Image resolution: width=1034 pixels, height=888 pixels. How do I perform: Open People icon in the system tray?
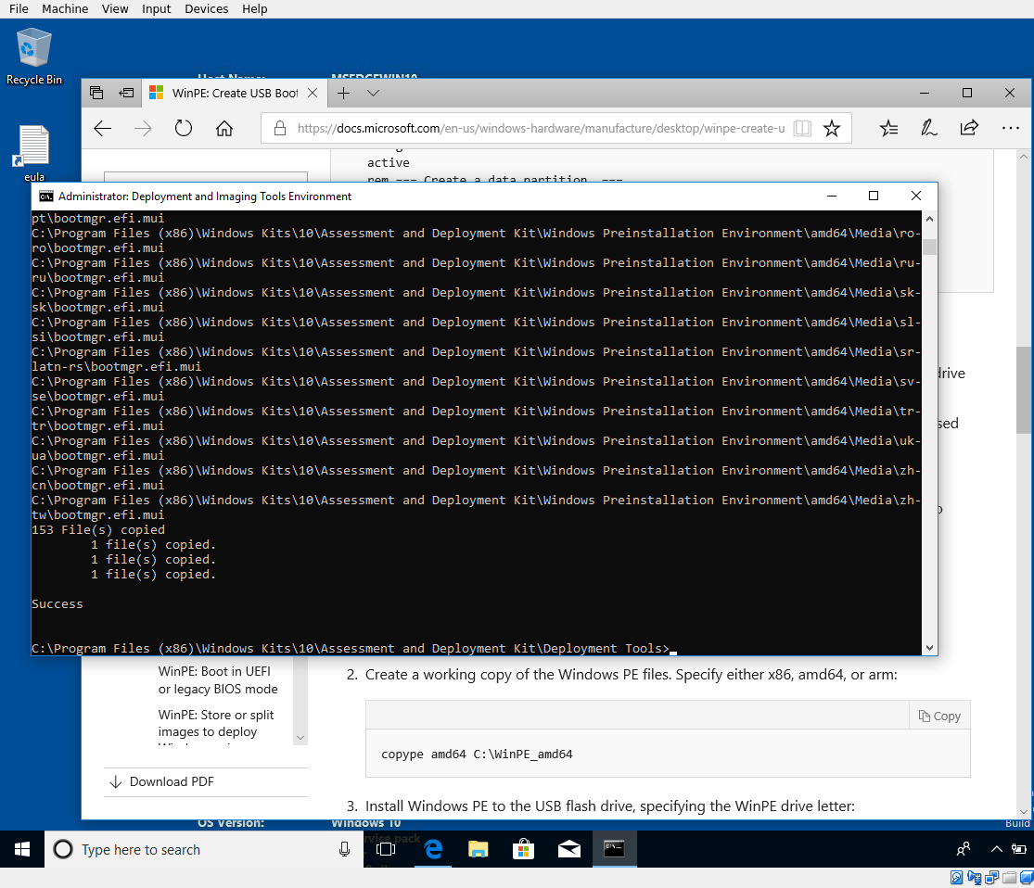pos(964,849)
